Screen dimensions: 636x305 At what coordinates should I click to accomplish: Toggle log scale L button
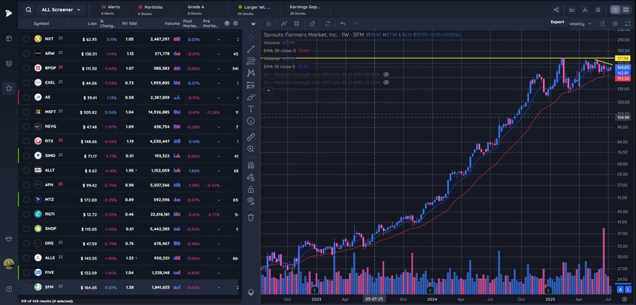627,290
